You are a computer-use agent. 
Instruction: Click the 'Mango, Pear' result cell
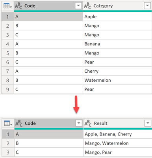[x=118, y=152]
